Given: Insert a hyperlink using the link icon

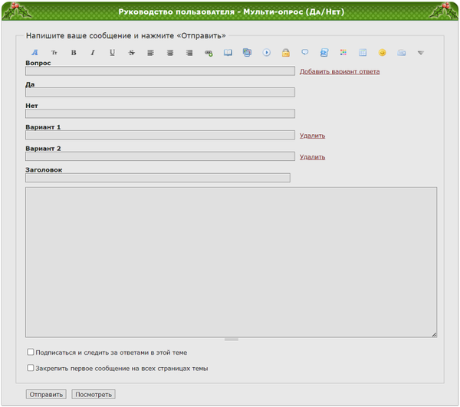Looking at the screenshot, I should click(209, 53).
